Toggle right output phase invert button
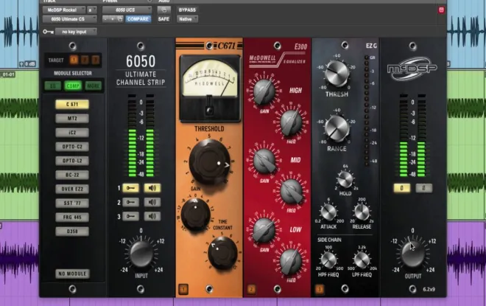 pos(423,188)
